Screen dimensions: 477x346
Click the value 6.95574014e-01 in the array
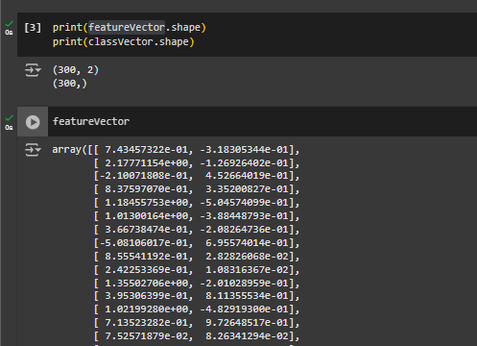pos(247,243)
